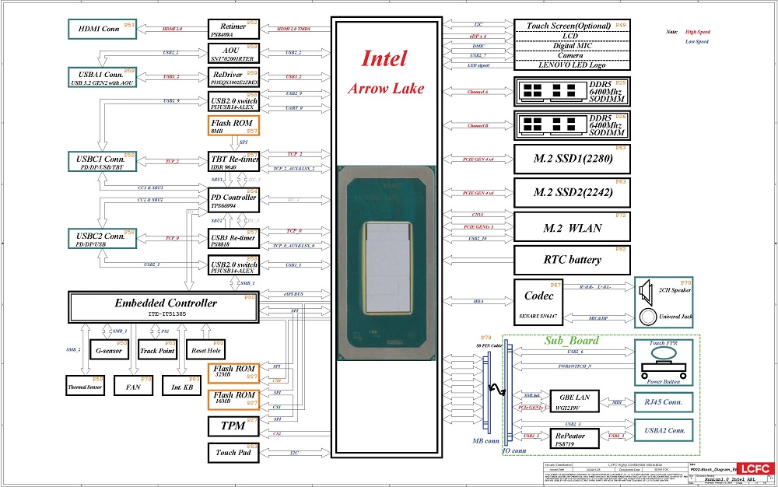Select the HDMI Conn block

(102, 29)
